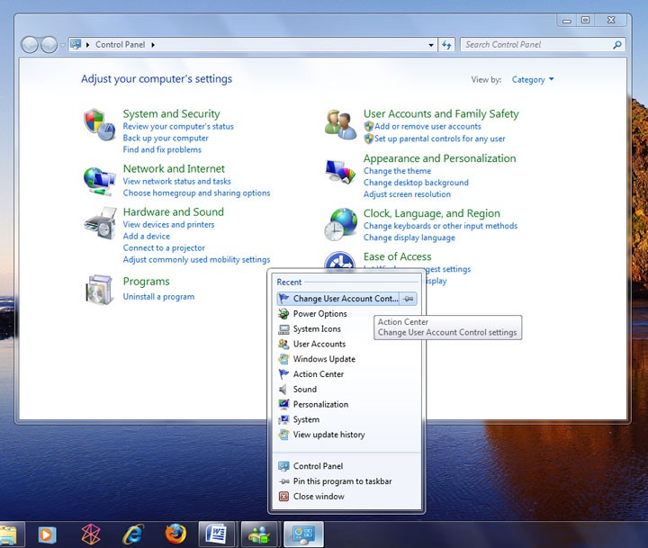
Task: Click the refresh icon beside address bar
Action: 446,45
